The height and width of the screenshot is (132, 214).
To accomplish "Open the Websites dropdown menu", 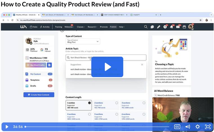I will click(x=69, y=27).
